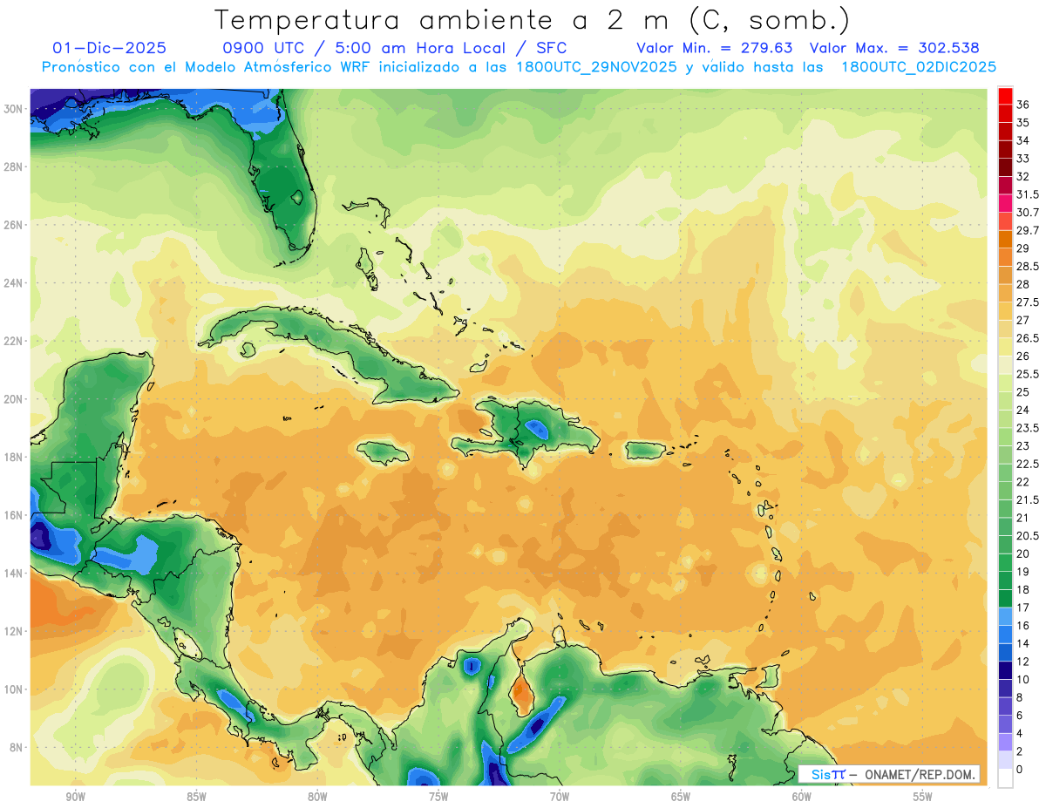The height and width of the screenshot is (808, 1046).
Task: Click the '20.5' colorbar value
Action: coord(1028,535)
